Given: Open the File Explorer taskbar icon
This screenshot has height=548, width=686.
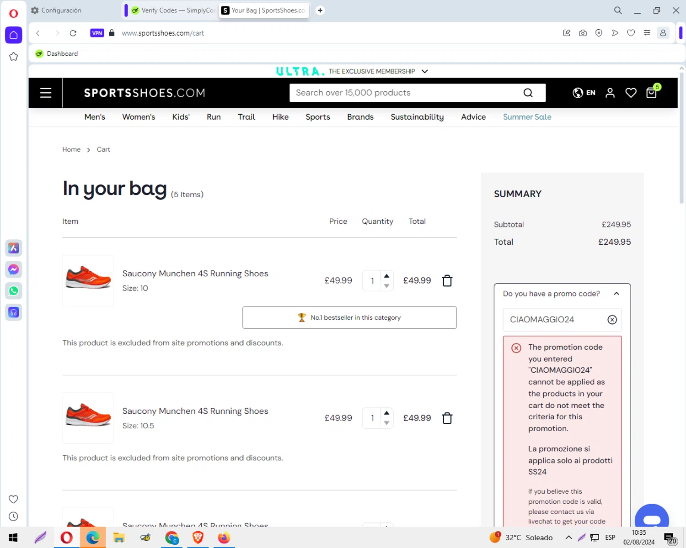Looking at the screenshot, I should [x=119, y=537].
